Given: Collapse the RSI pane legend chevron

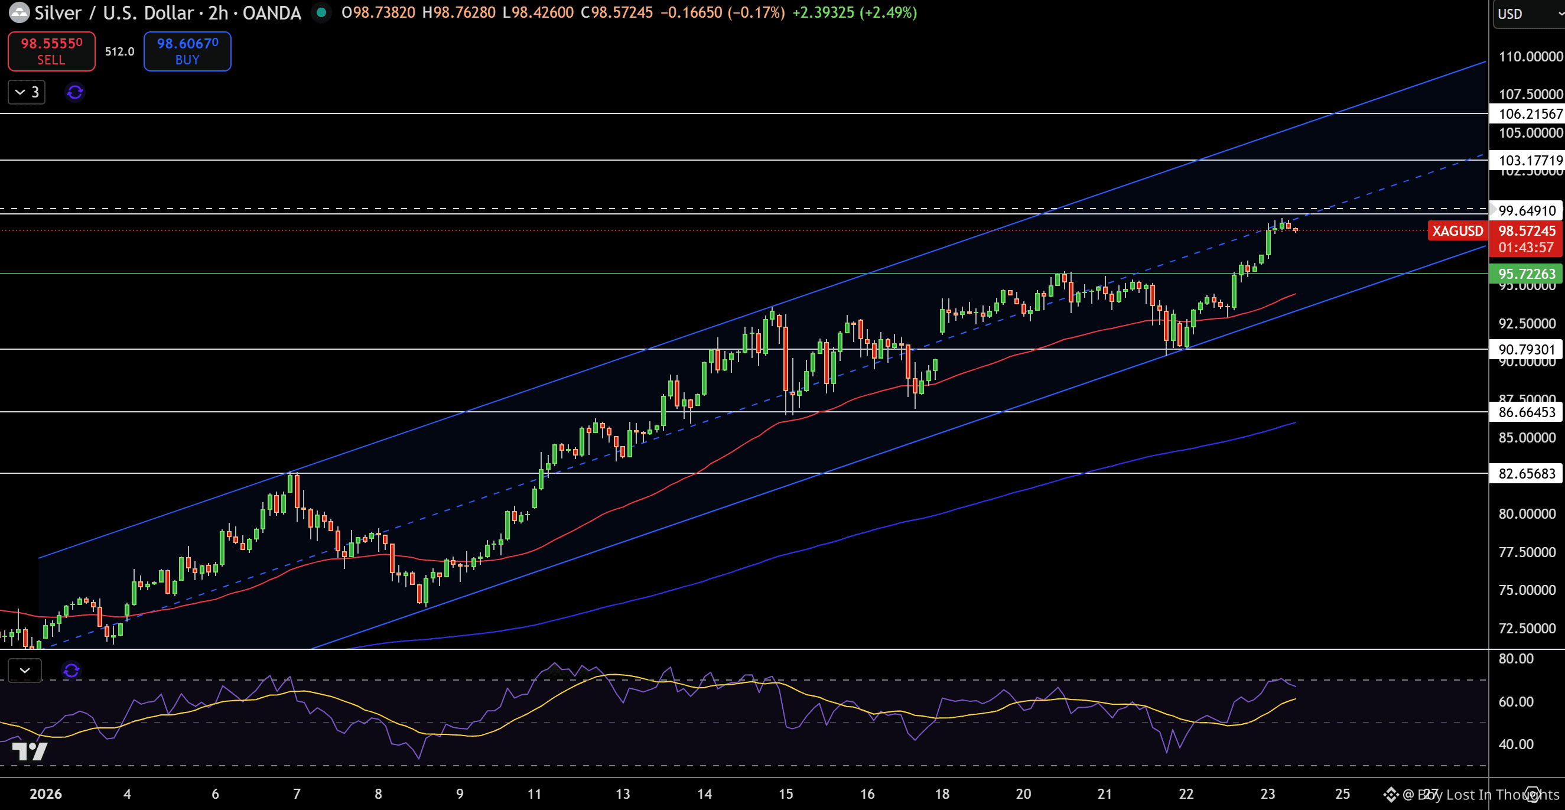Looking at the screenshot, I should [x=25, y=670].
